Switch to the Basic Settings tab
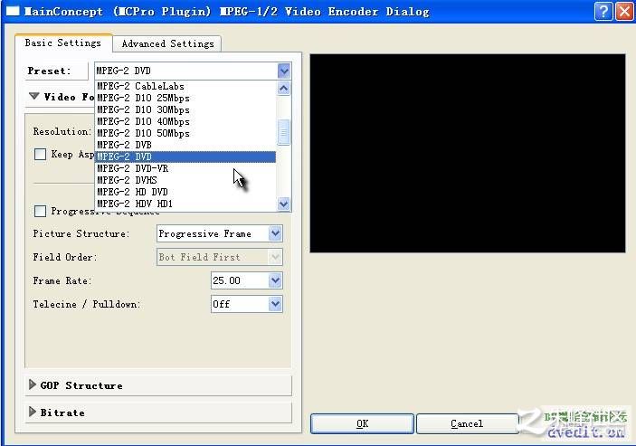This screenshot has height=446, width=636. (62, 43)
